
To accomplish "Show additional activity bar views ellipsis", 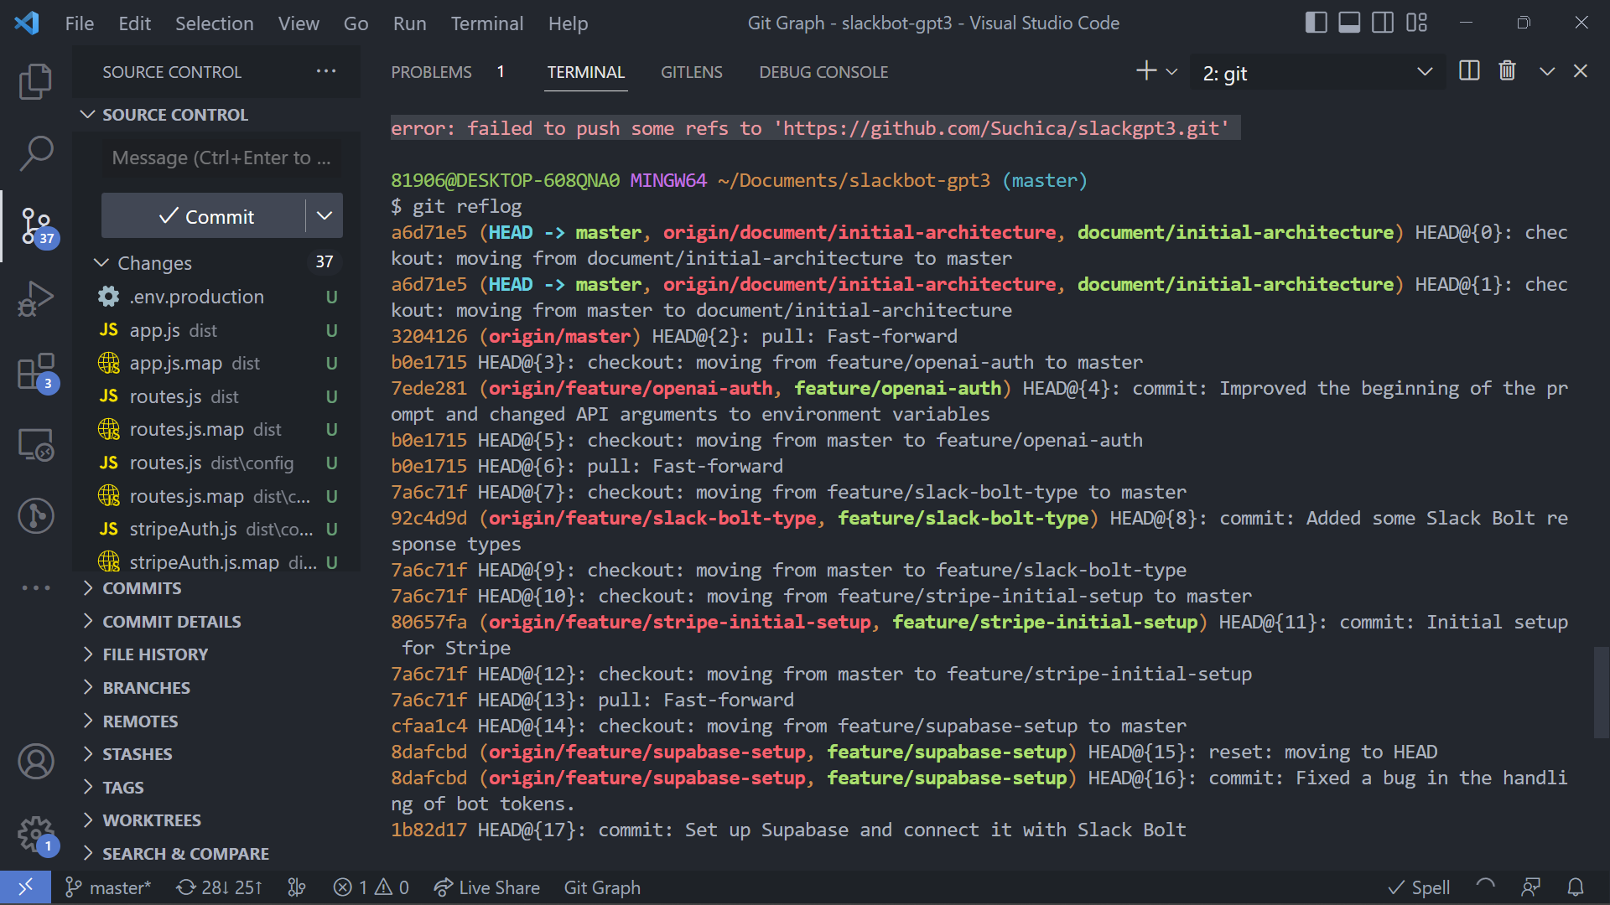I will 35,587.
